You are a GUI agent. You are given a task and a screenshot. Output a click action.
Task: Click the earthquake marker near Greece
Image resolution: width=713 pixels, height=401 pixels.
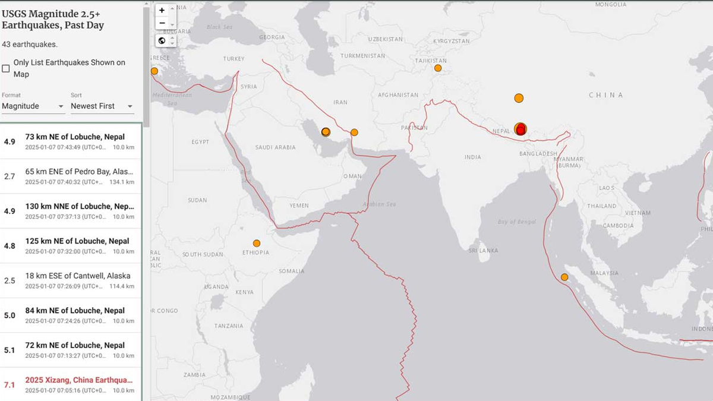point(154,71)
